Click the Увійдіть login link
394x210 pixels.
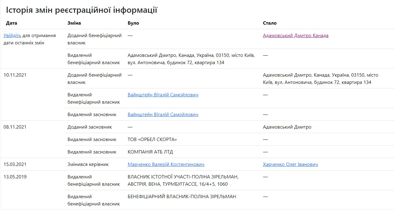[x=12, y=36]
